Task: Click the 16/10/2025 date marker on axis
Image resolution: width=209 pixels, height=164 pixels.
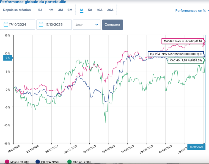Action: [x=196, y=147]
